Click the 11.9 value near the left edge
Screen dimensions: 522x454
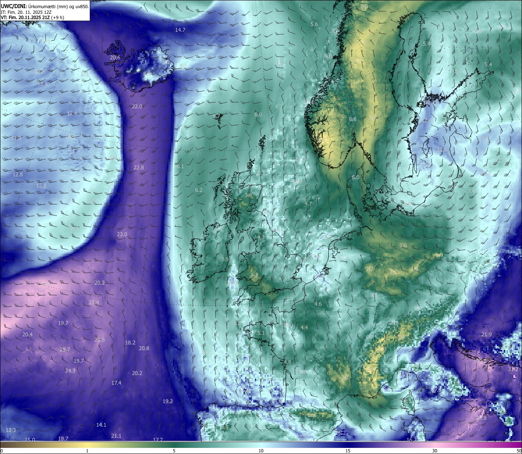click(x=16, y=138)
